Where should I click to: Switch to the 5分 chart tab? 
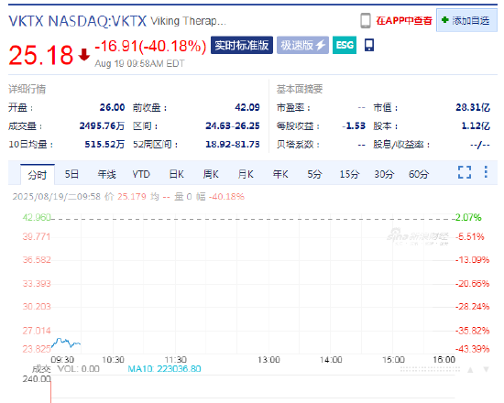(314, 174)
